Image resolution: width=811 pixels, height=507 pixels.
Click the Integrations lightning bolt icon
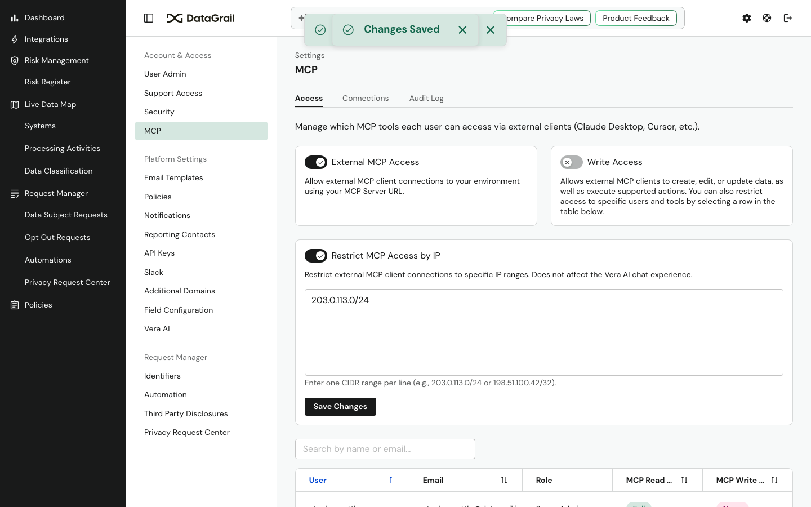pos(15,39)
